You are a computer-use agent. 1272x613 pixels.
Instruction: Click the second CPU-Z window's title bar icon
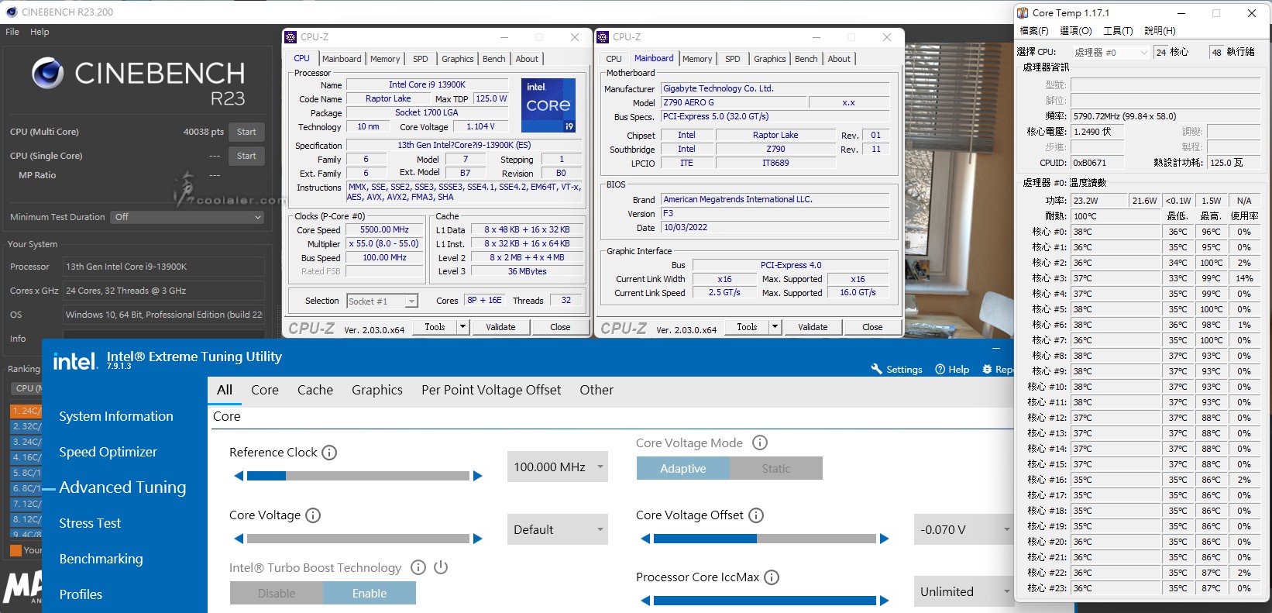[603, 37]
